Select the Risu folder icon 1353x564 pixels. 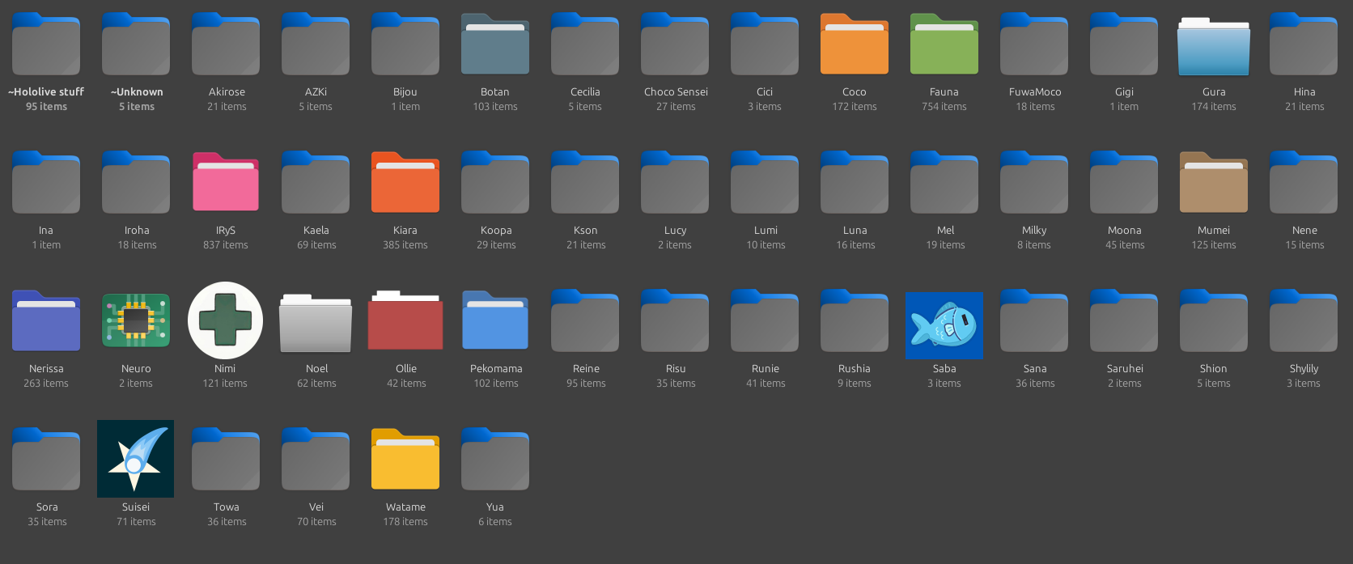pyautogui.click(x=675, y=320)
